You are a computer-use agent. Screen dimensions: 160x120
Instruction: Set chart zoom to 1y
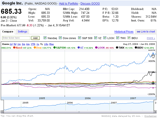point(38,44)
